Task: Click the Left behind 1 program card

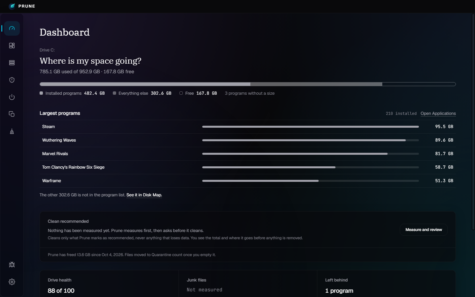Action: (386, 284)
